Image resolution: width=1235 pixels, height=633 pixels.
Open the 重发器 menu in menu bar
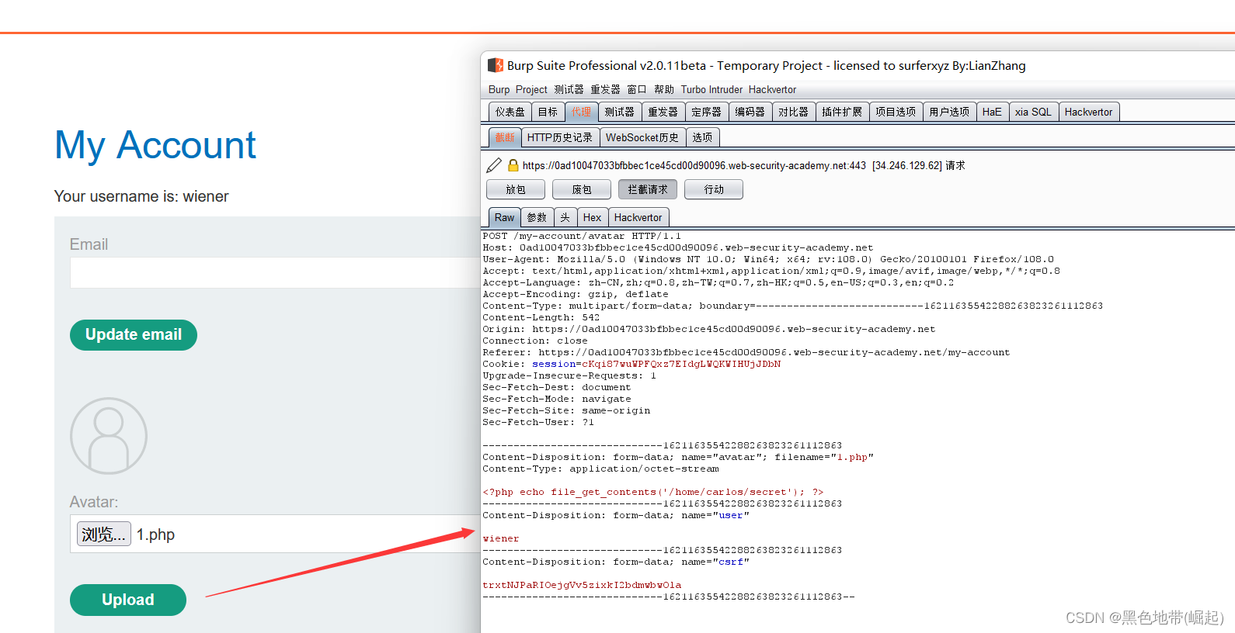pyautogui.click(x=605, y=90)
